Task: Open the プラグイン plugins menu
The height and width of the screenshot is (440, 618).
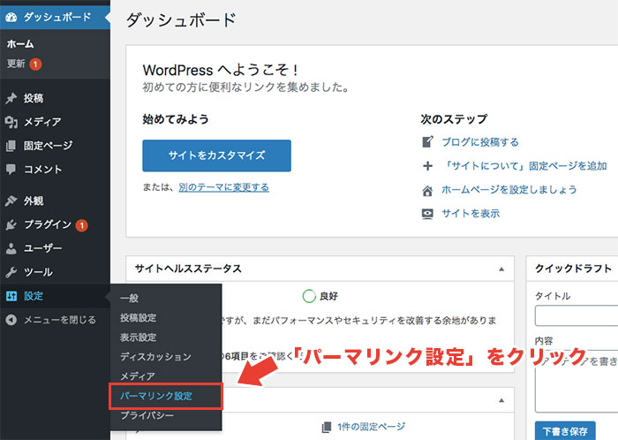Action: click(55, 224)
